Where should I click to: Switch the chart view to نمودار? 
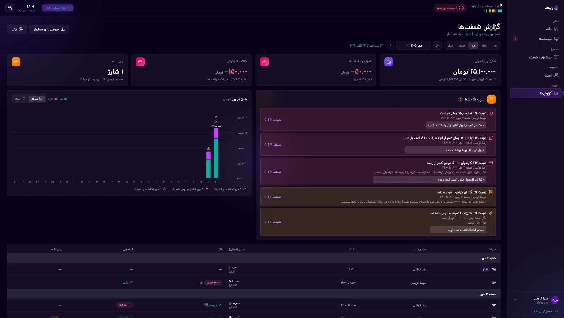(x=37, y=99)
